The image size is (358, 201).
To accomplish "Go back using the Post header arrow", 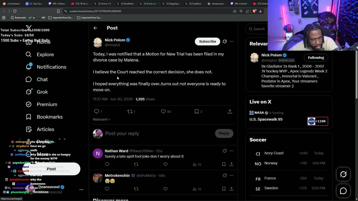I will 95,28.
